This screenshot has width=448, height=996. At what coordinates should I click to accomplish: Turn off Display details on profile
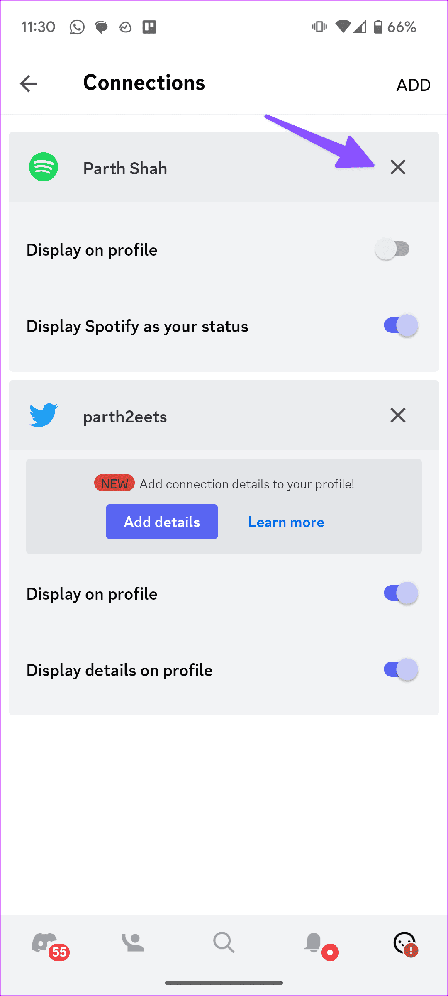coord(399,670)
